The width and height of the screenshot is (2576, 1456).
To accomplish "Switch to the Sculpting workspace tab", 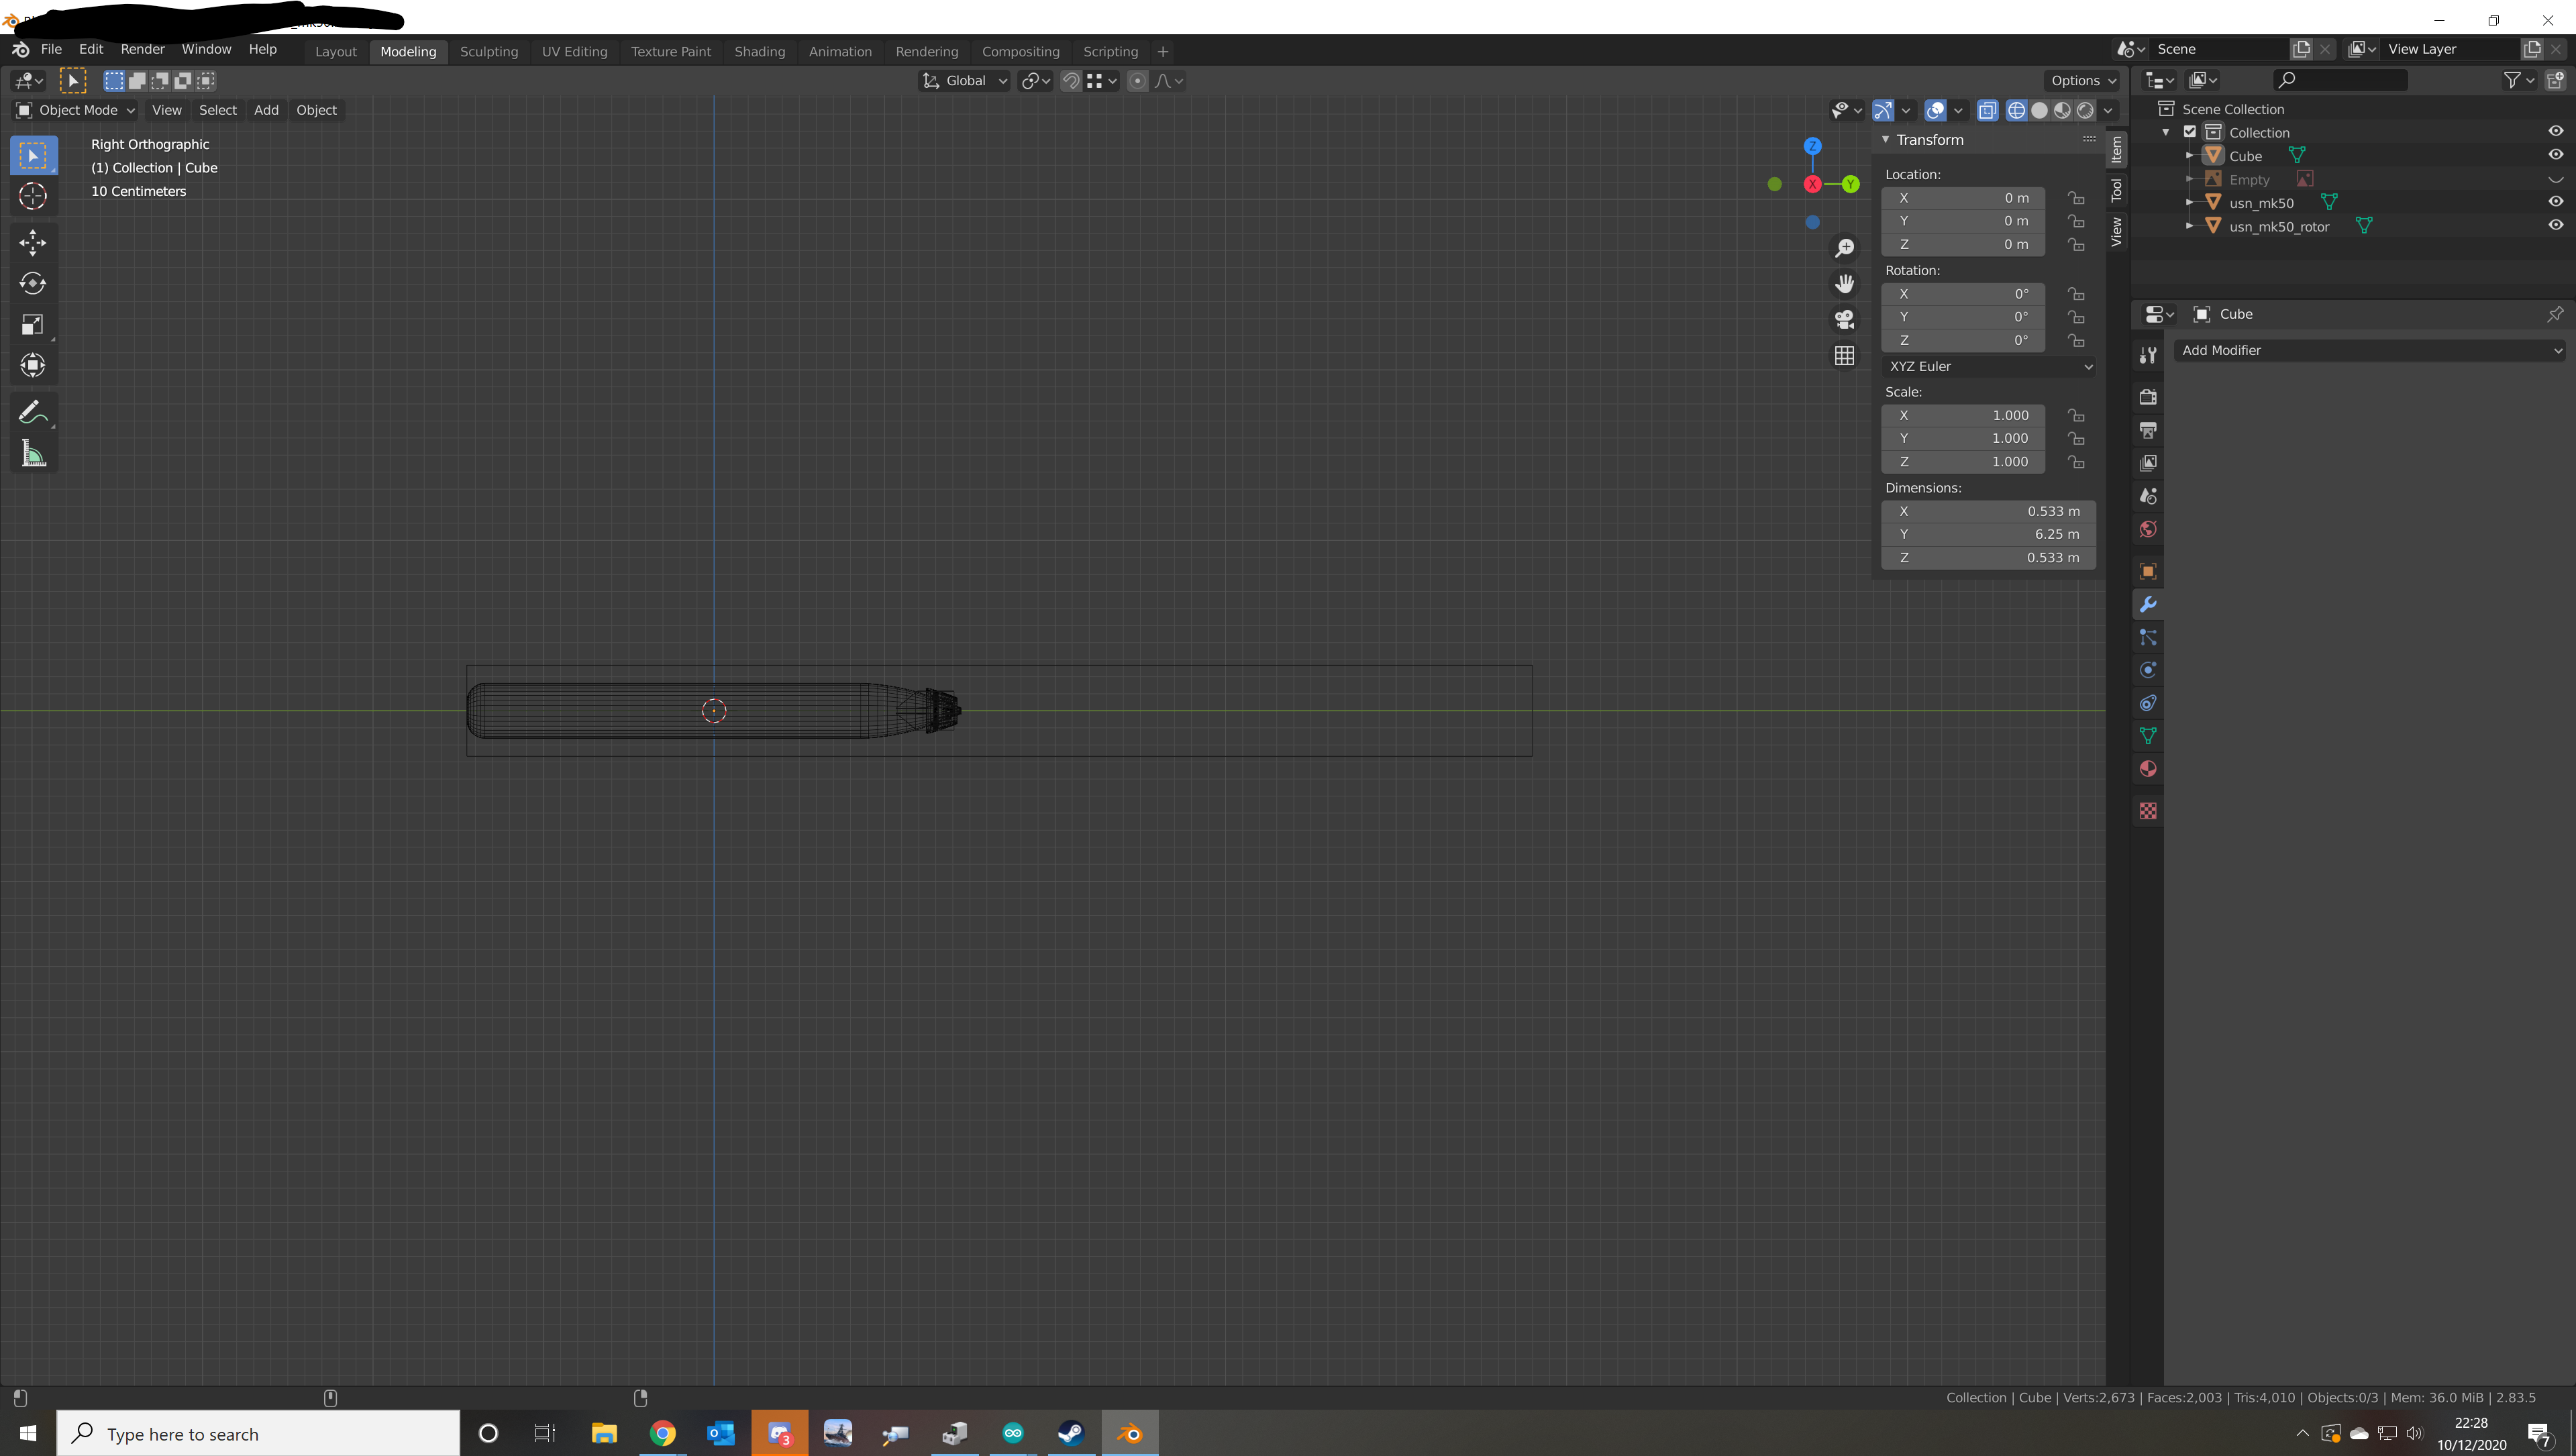I will click(488, 51).
